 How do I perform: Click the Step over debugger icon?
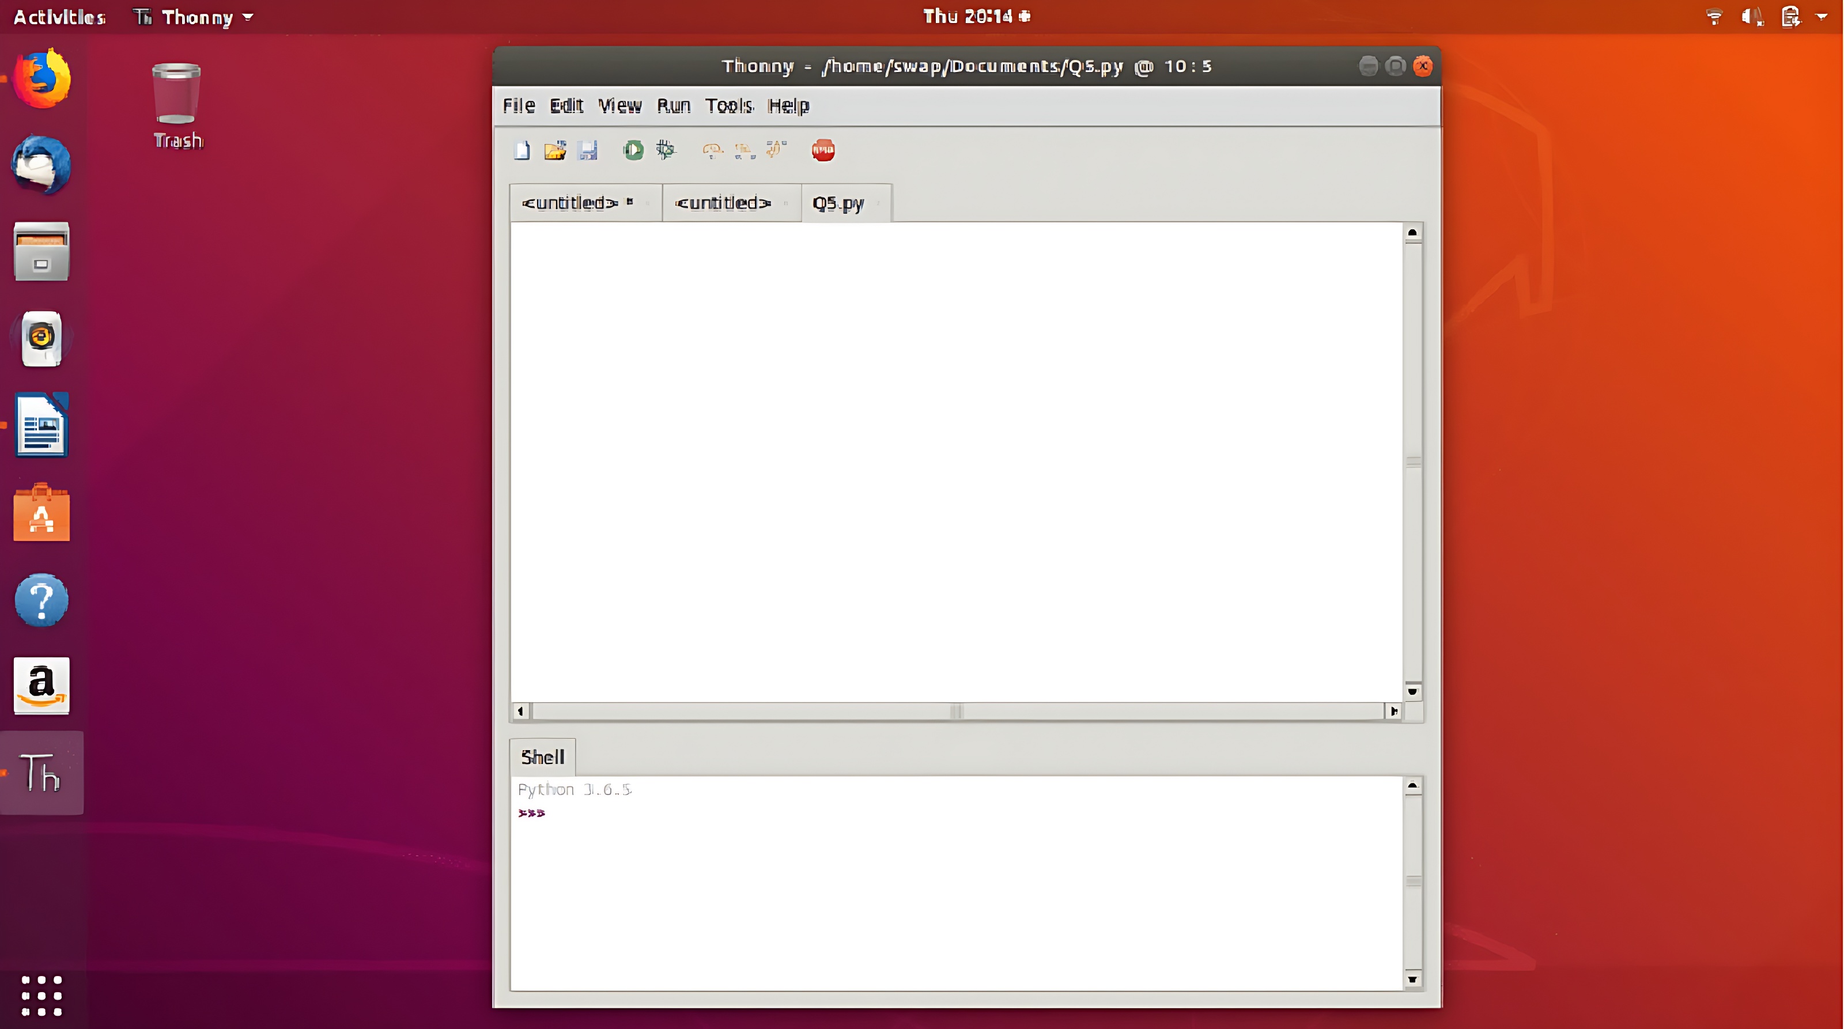(712, 150)
